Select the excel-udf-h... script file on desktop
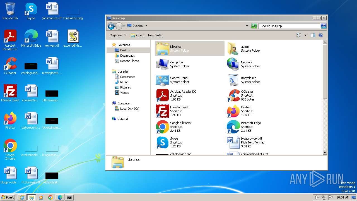This screenshot has width=357, height=201. 73,39
